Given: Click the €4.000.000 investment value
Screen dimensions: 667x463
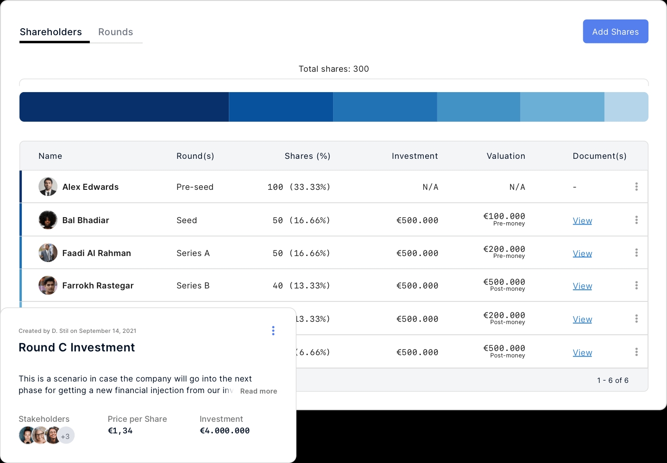Looking at the screenshot, I should 225,431.
